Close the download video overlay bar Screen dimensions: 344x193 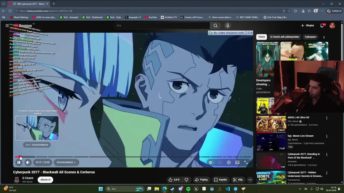coord(251,33)
